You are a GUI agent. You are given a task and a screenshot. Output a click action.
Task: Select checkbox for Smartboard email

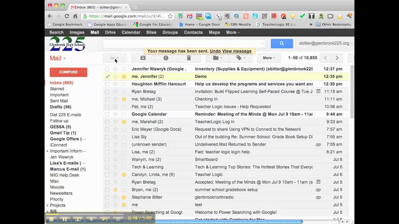[x=107, y=160]
